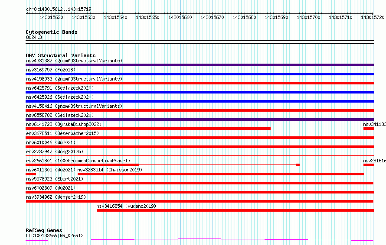Click the blue bar of nsv6425926
The image size is (386, 245).
click(x=200, y=101)
